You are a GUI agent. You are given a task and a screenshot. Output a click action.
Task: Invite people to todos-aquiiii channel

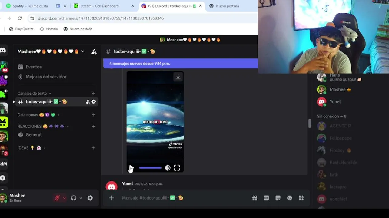(x=88, y=102)
